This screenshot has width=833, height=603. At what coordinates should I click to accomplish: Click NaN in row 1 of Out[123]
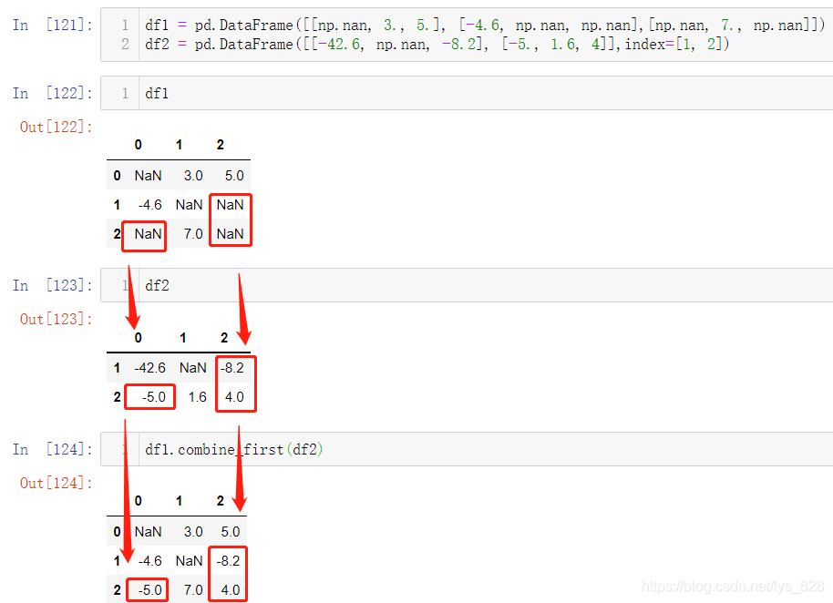pyautogui.click(x=193, y=368)
